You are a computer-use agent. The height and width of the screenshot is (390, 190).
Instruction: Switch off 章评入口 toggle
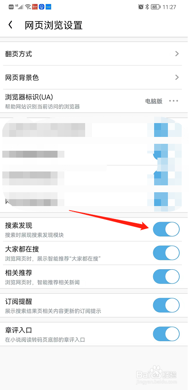[x=166, y=334]
